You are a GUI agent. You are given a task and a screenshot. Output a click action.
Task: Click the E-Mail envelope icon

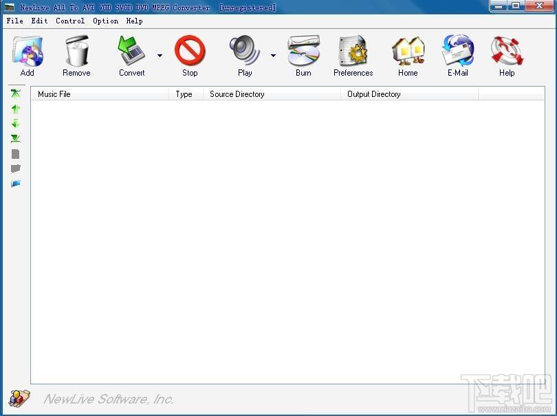coord(458,51)
